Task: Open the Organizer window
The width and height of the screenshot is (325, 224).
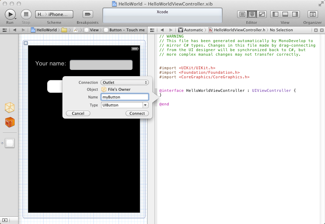Action: tap(312, 14)
